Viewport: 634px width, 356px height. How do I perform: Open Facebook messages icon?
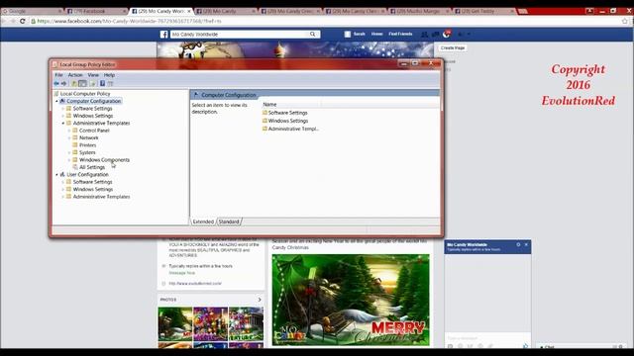tap(435, 35)
